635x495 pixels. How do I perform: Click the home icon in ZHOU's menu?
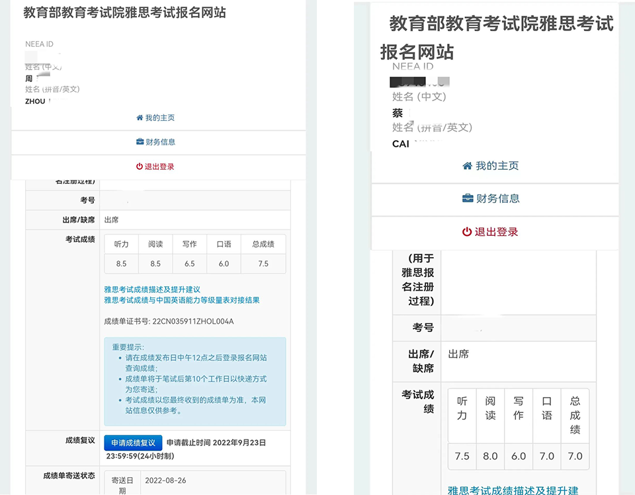tap(140, 118)
